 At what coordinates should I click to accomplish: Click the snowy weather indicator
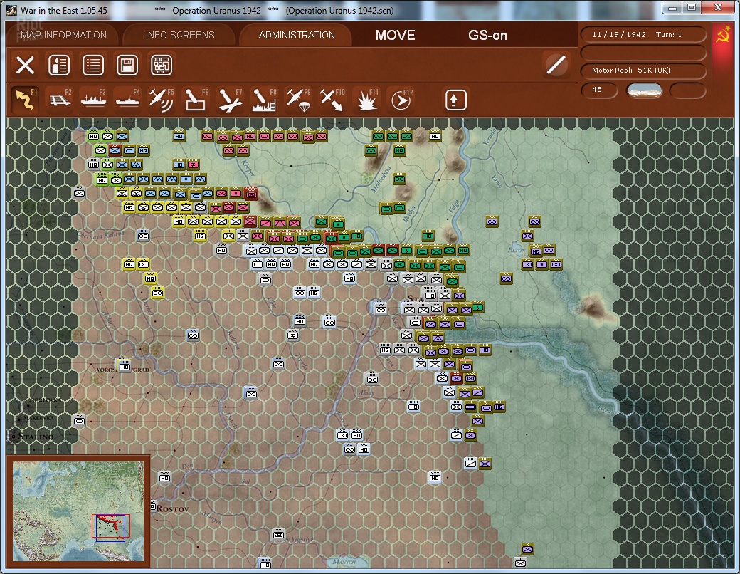(644, 90)
